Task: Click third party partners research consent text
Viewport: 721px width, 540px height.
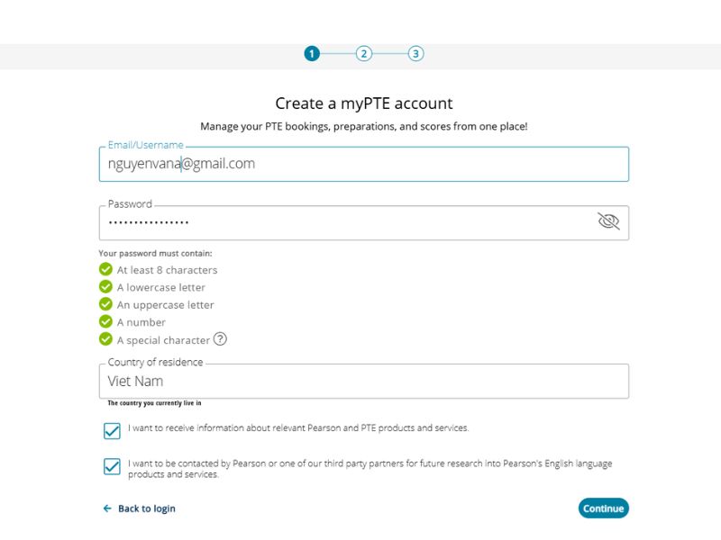Action: pos(370,469)
